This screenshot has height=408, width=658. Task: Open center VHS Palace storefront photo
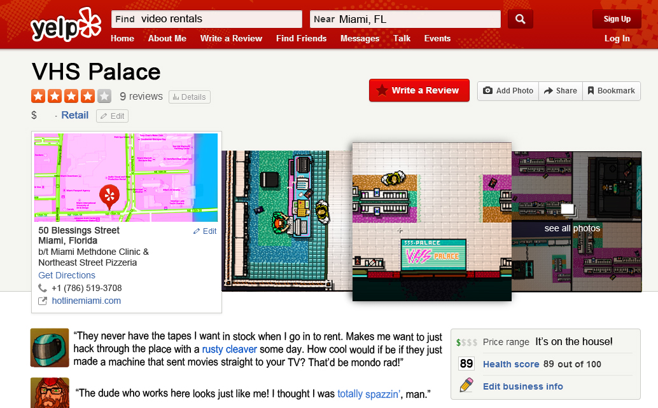point(432,222)
